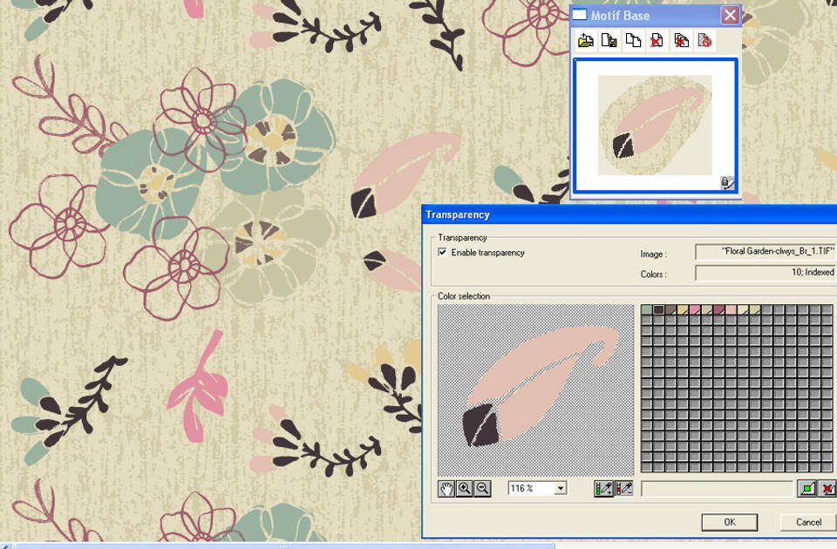Open the zoom percentage dropdown

tap(561, 488)
